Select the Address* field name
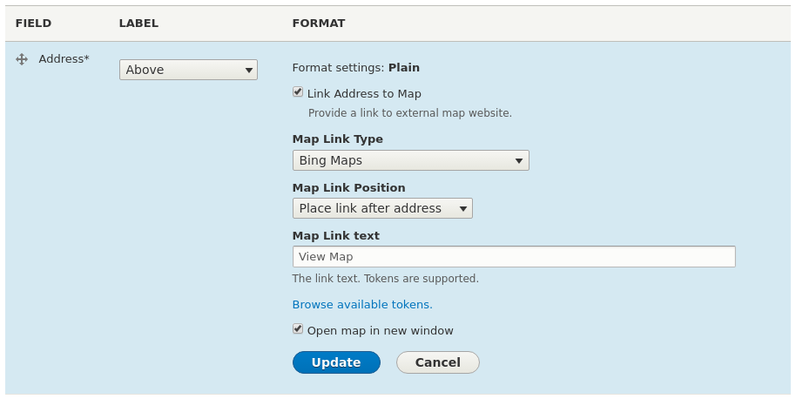The image size is (796, 399). click(x=64, y=59)
